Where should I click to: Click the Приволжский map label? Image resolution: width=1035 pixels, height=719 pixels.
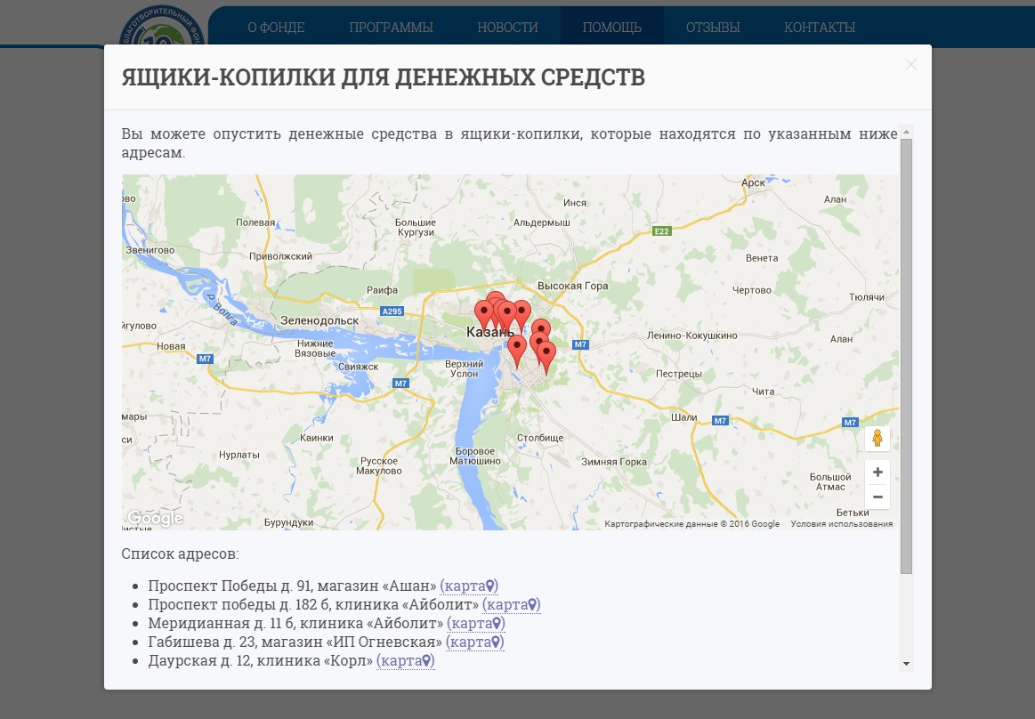click(280, 256)
